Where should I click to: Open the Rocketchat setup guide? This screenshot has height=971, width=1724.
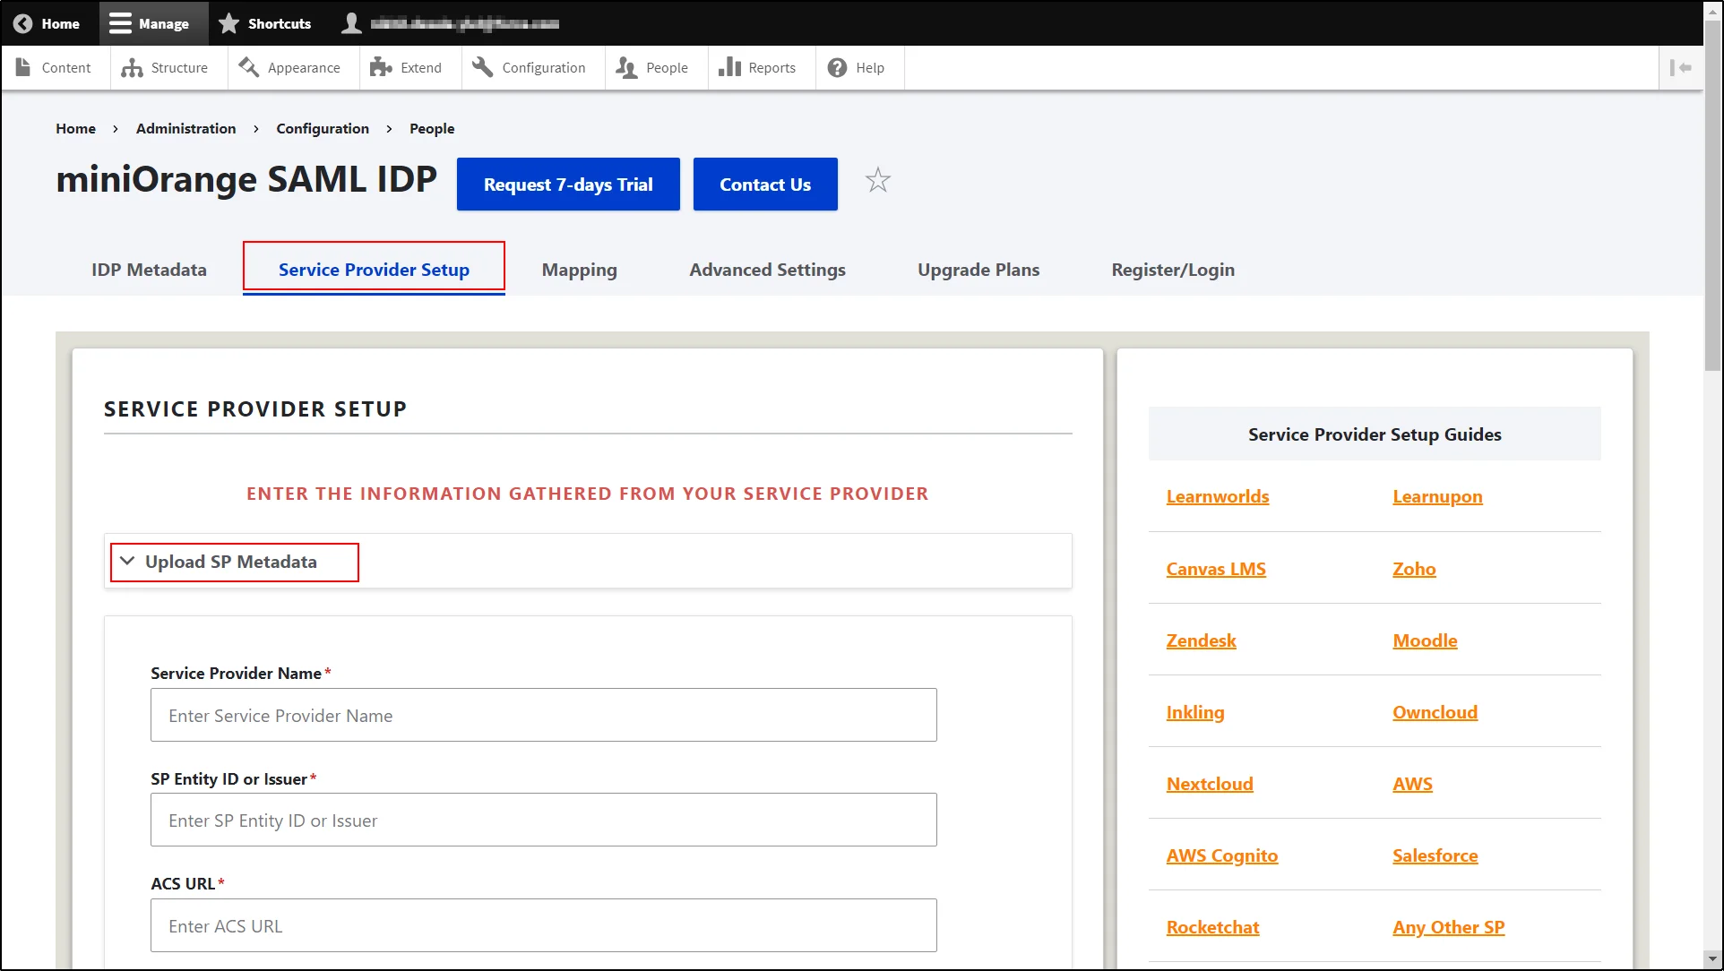(1212, 927)
